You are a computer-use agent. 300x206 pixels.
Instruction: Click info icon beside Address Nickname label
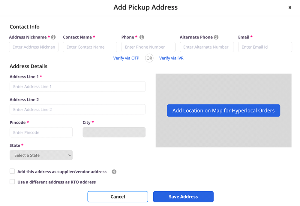coord(53,37)
